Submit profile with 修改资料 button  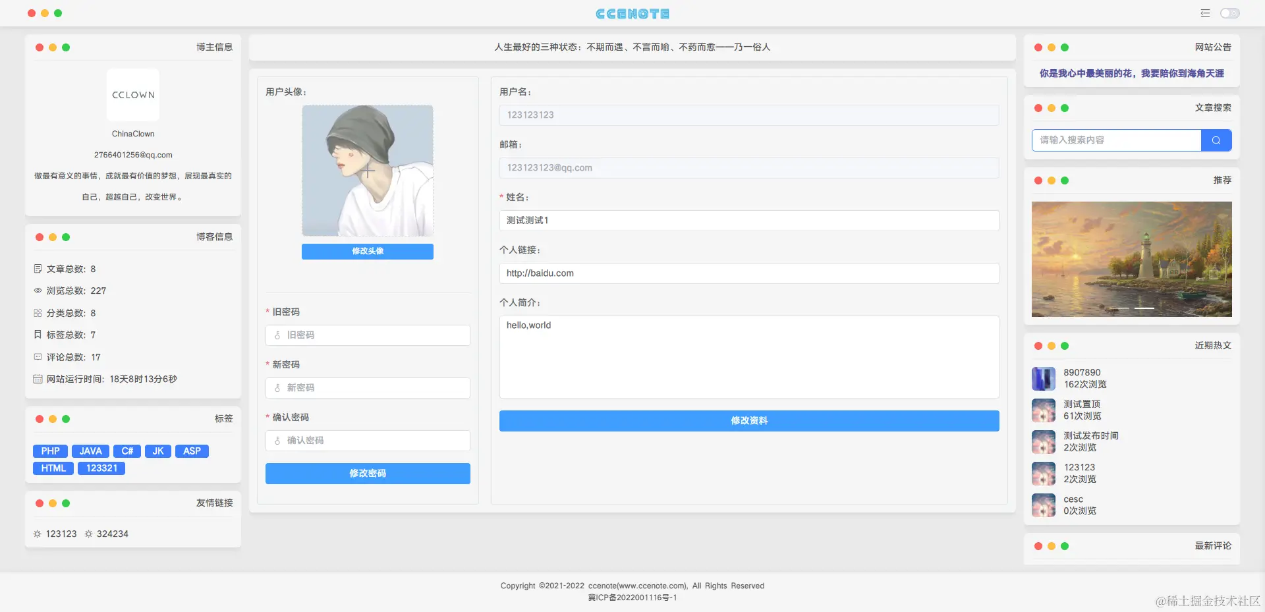point(749,421)
